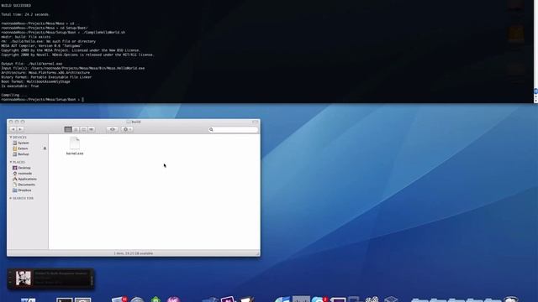Click the Finder window resize grip
Image resolution: width=538 pixels, height=302 pixels.
pos(258,253)
